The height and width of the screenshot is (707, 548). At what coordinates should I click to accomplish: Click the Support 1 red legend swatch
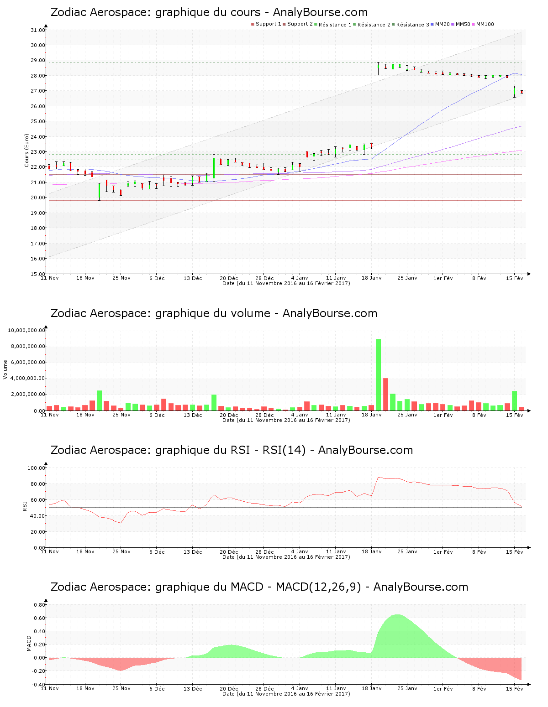253,24
